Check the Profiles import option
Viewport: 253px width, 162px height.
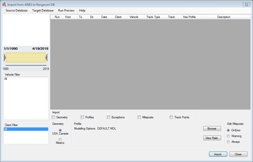coord(82,117)
